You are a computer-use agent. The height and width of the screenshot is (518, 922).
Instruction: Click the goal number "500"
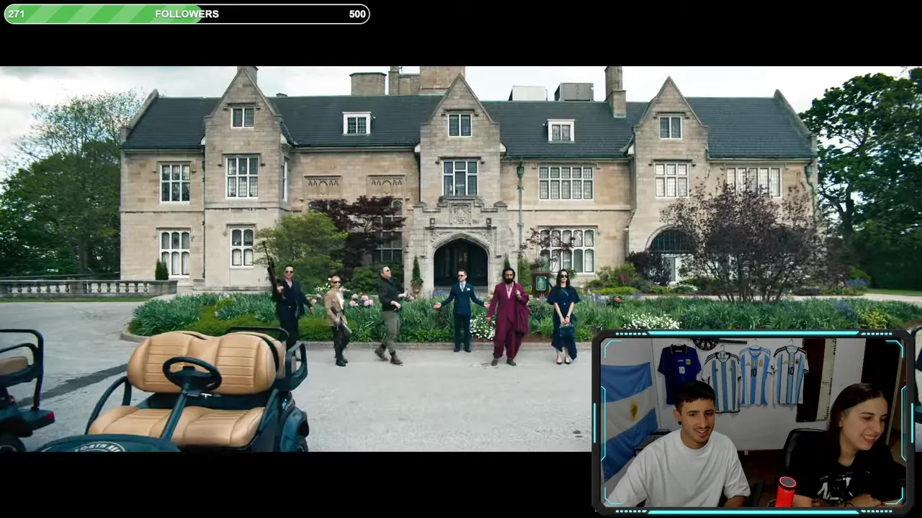pyautogui.click(x=357, y=14)
